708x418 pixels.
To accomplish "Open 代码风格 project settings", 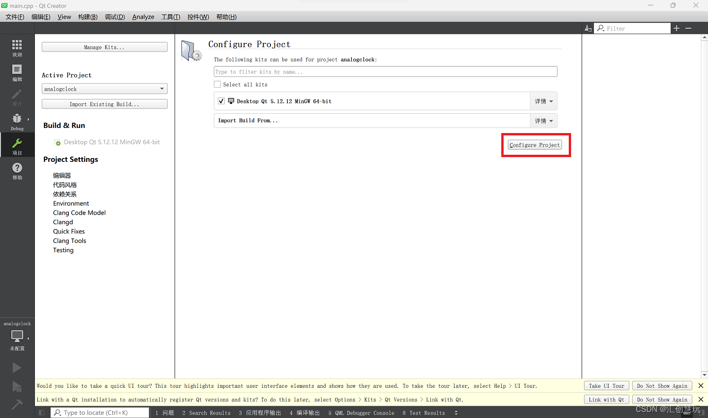I will point(65,185).
